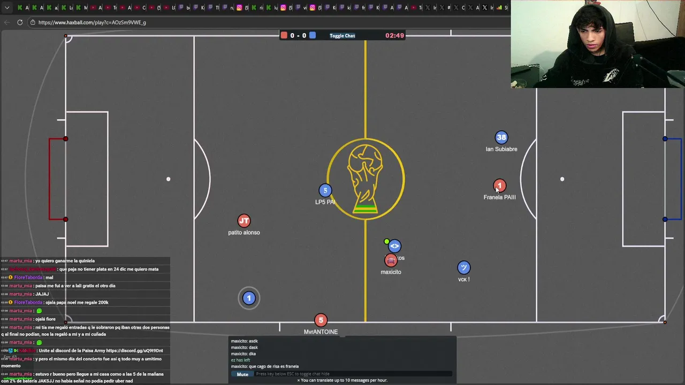Click blue player disc number 38
The height and width of the screenshot is (385, 685).
click(501, 137)
